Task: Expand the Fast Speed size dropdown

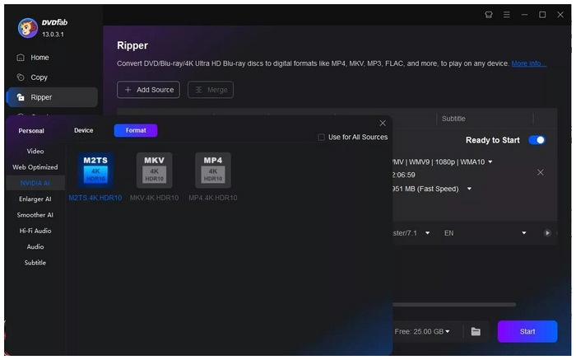Action: pos(469,189)
